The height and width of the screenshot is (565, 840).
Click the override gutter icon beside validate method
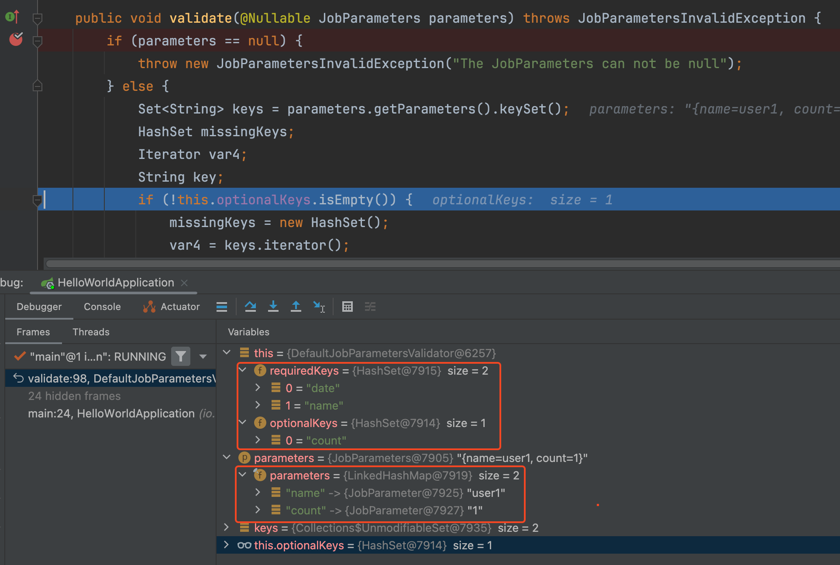[12, 17]
